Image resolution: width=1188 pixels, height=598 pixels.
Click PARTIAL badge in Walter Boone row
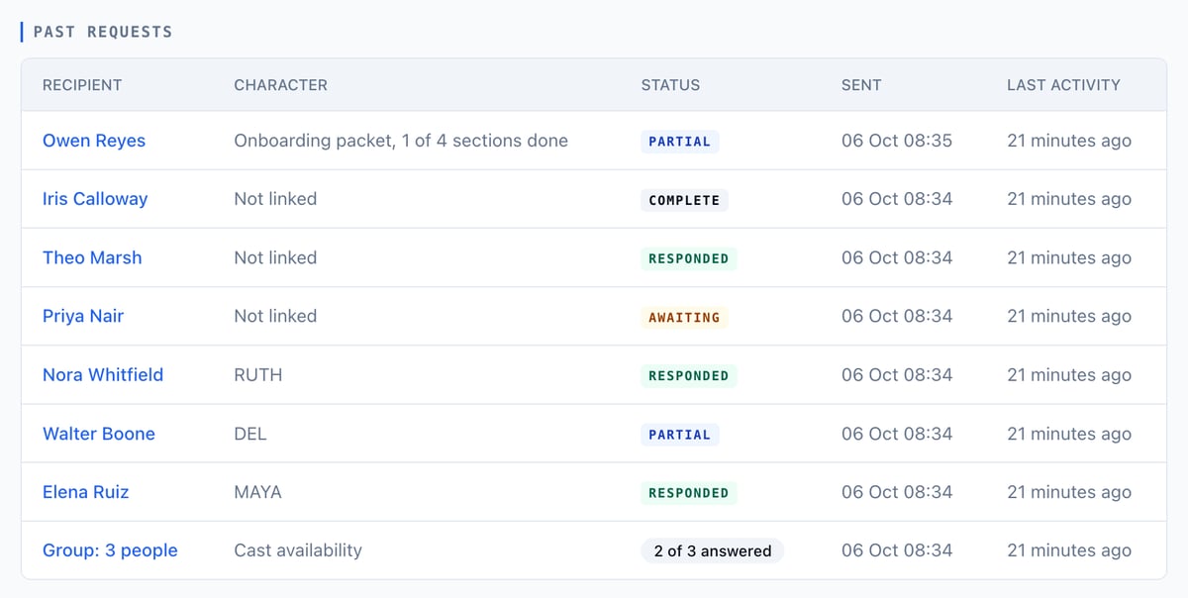(x=679, y=435)
